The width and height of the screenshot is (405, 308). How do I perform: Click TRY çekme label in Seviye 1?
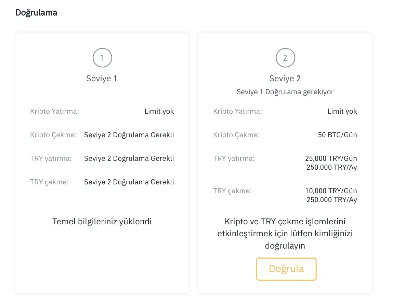point(49,182)
